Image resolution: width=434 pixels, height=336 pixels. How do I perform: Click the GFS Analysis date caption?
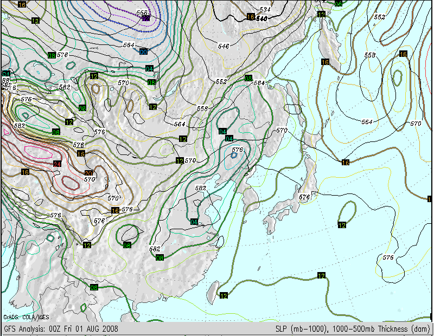coord(61,329)
